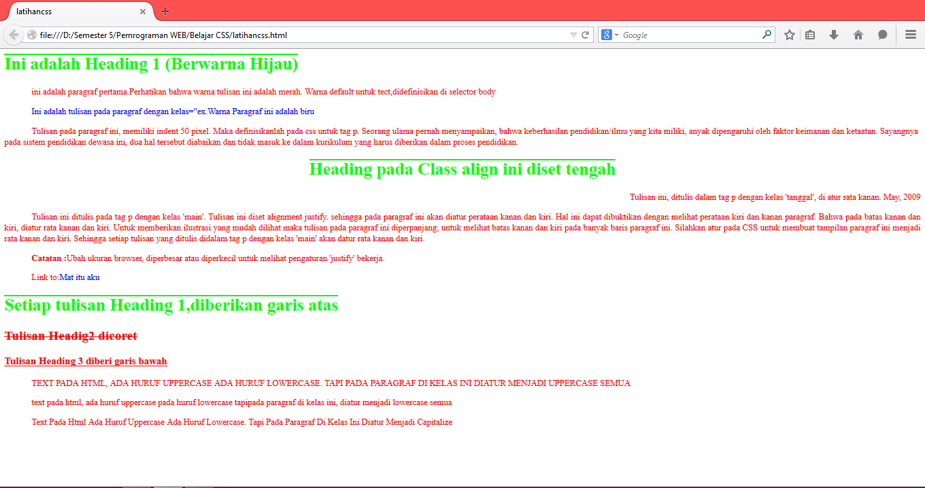Click the search magnifier icon
The width and height of the screenshot is (925, 488).
tap(767, 34)
